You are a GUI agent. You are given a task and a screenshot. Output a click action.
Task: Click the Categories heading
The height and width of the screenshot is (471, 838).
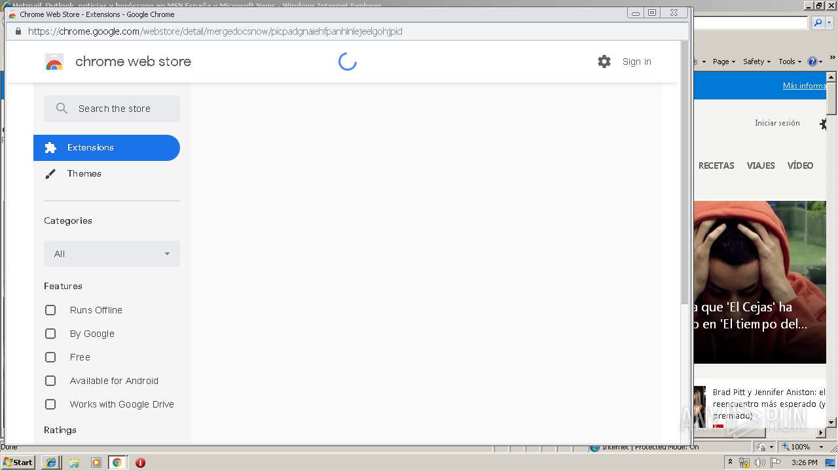tap(68, 220)
